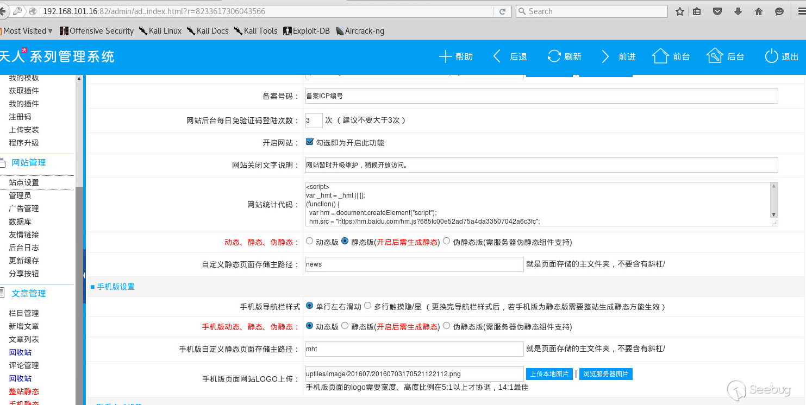Image resolution: width=806 pixels, height=405 pixels.
Task: Open 更新缓存 in sidebar
Action: 24,261
